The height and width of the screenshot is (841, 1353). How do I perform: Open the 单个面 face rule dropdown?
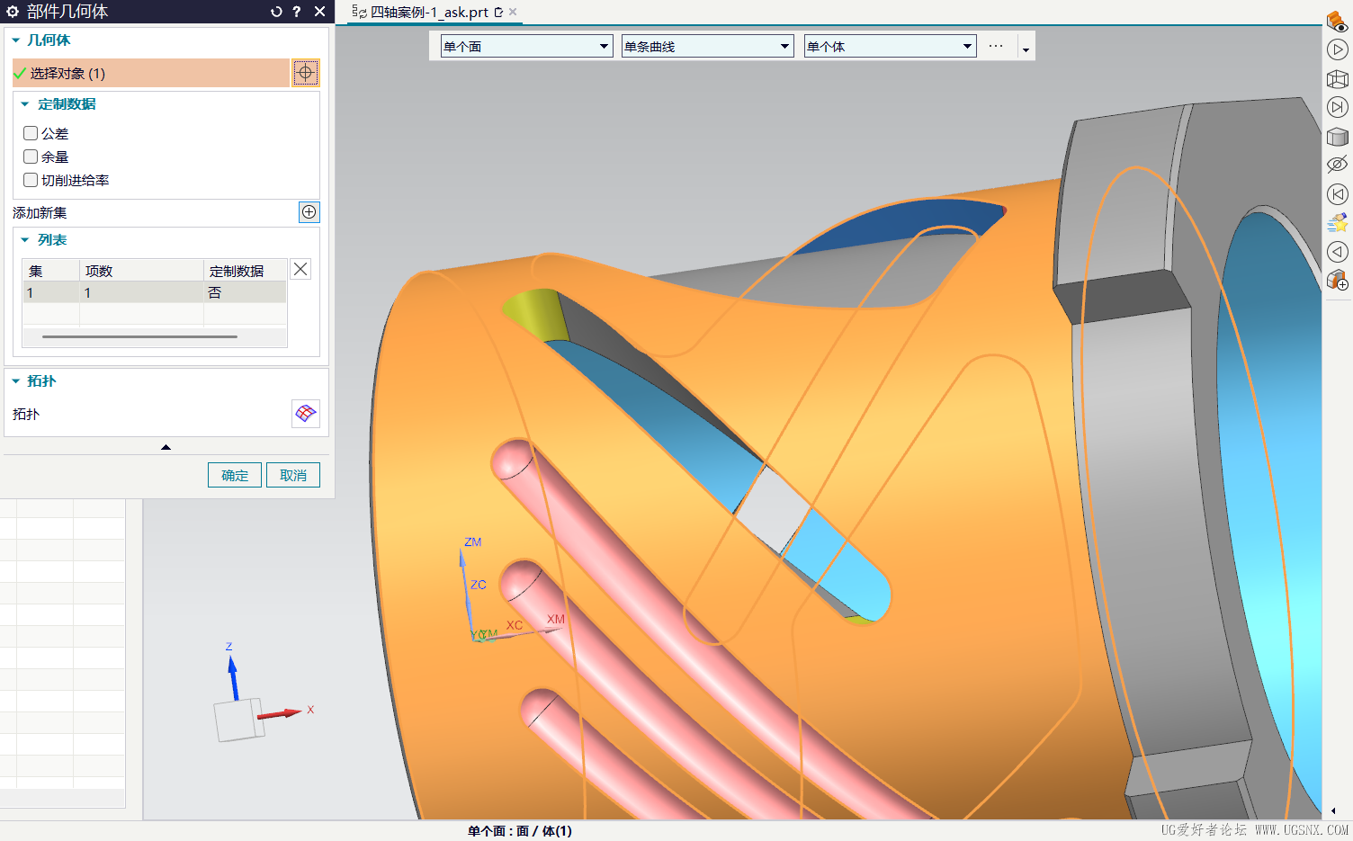(x=526, y=46)
